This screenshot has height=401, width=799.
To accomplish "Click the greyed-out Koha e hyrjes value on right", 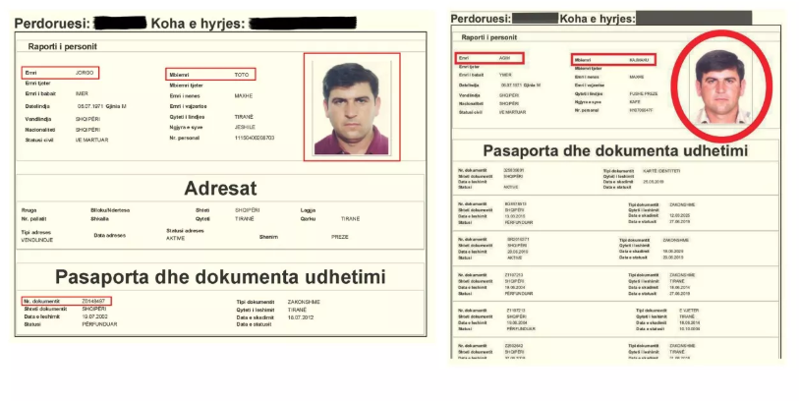I will [694, 18].
